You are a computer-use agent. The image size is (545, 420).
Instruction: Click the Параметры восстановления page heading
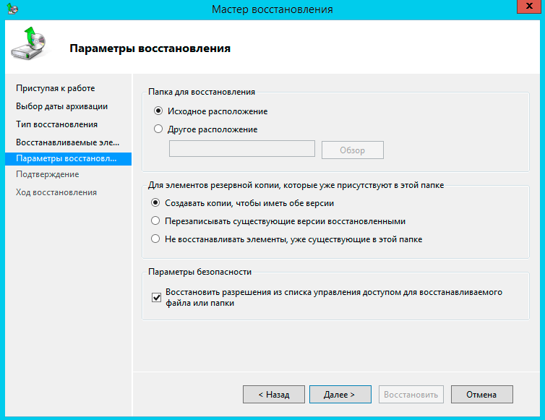click(x=150, y=48)
